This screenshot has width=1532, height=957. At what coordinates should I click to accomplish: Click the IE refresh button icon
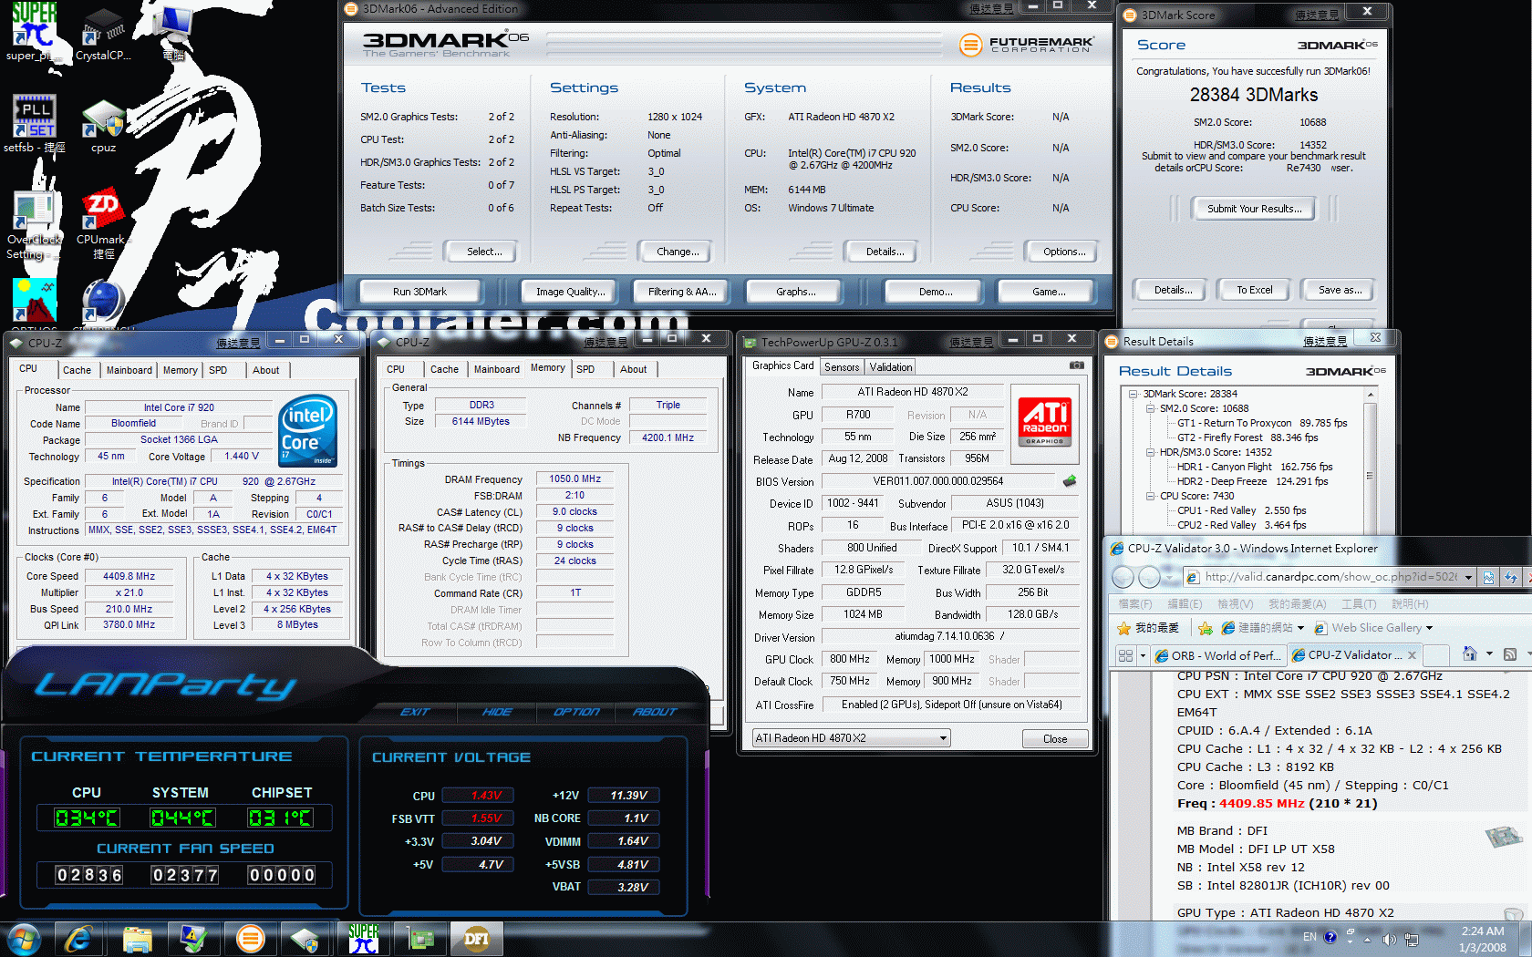coord(1510,577)
